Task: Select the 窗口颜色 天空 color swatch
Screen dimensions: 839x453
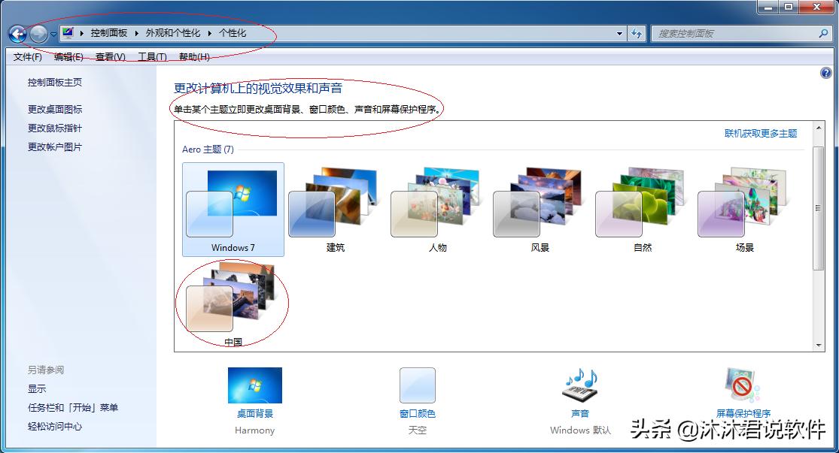Action: (x=418, y=385)
